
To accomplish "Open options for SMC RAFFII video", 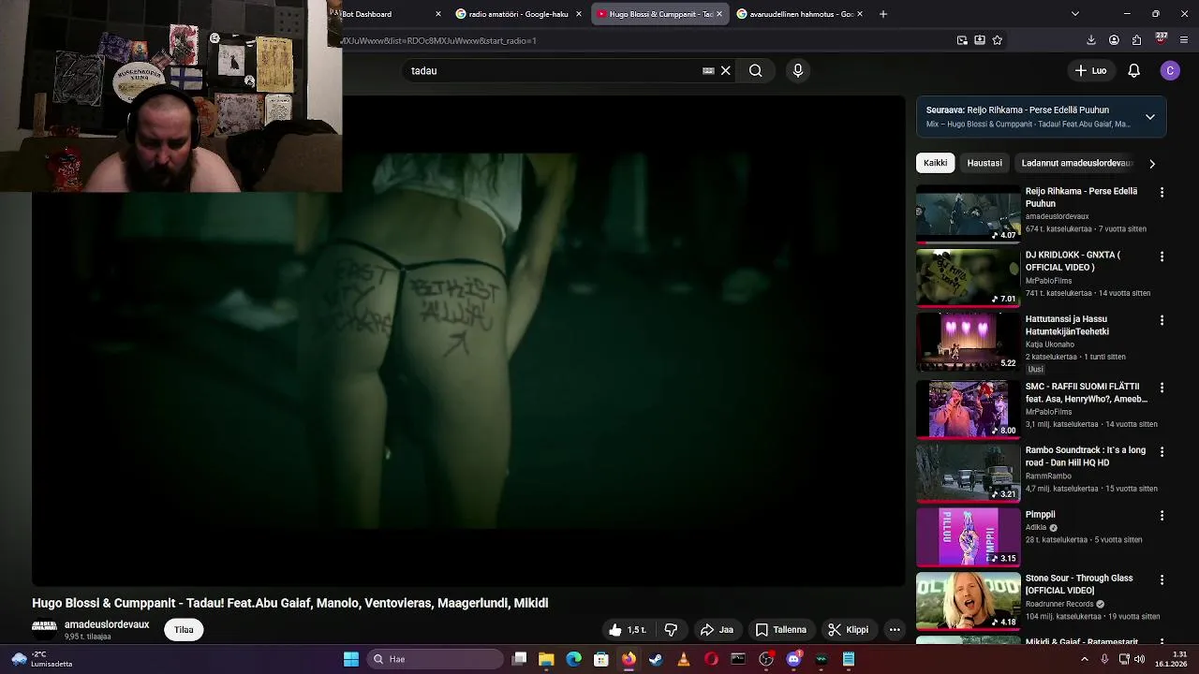I will click(x=1162, y=388).
